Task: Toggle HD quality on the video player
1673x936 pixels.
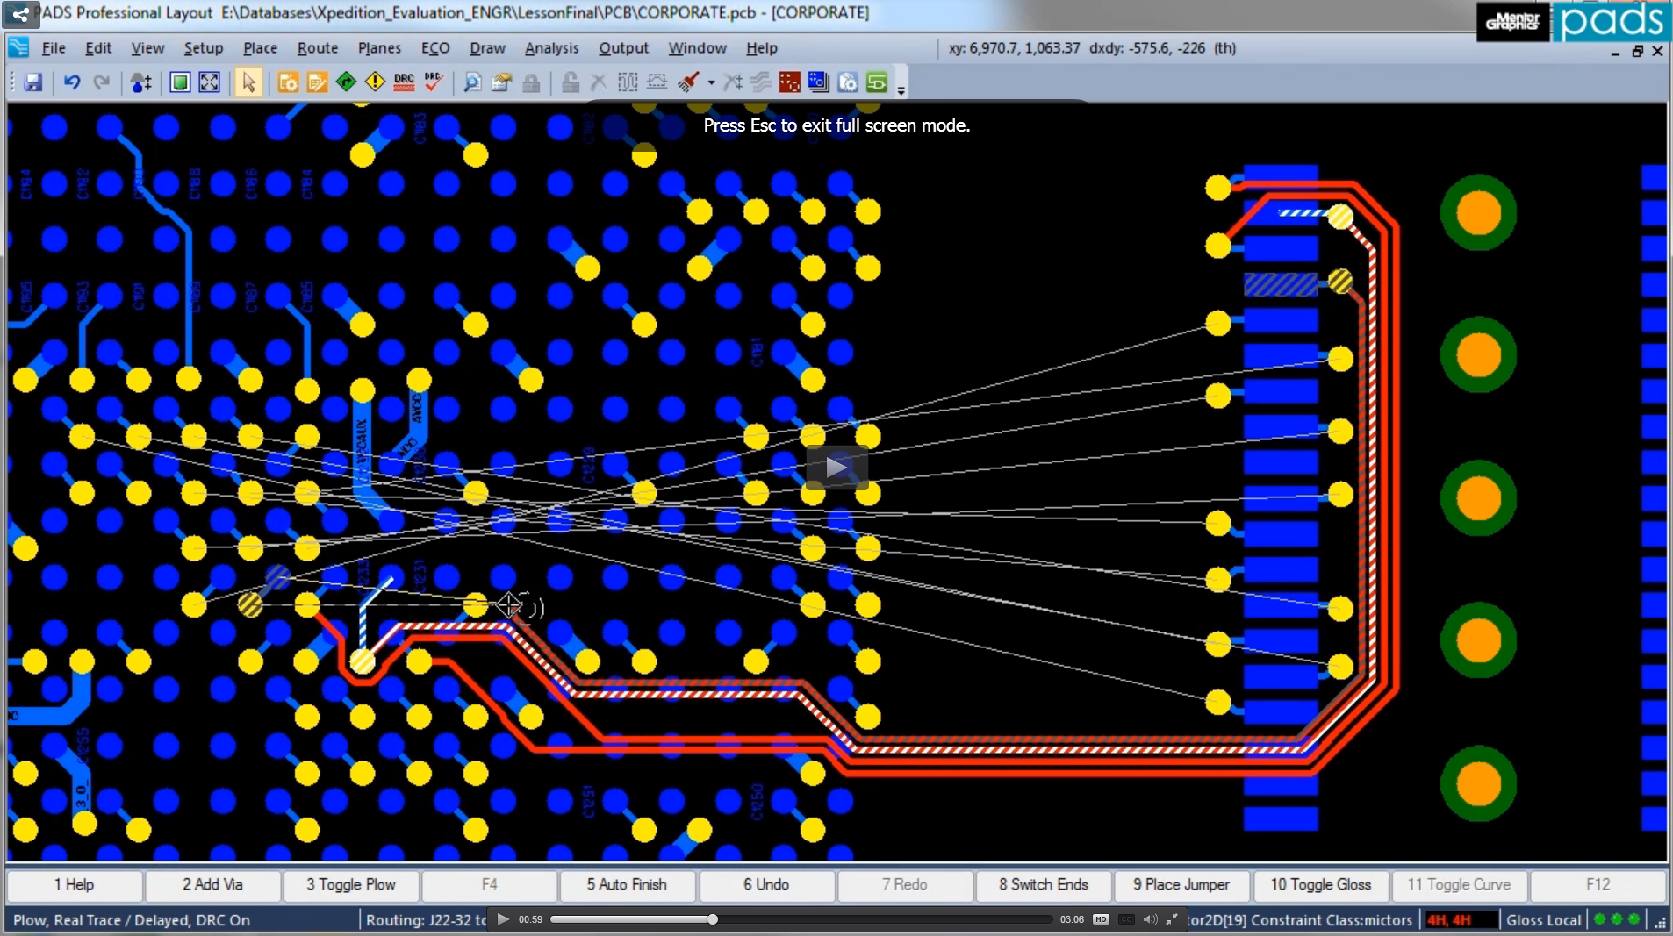Action: click(x=1101, y=919)
